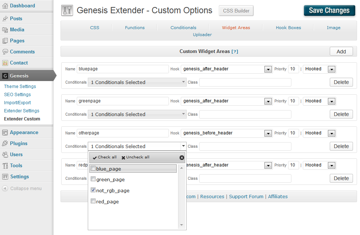The height and width of the screenshot is (235, 360).
Task: Delete the bluepage widget area
Action: click(341, 82)
